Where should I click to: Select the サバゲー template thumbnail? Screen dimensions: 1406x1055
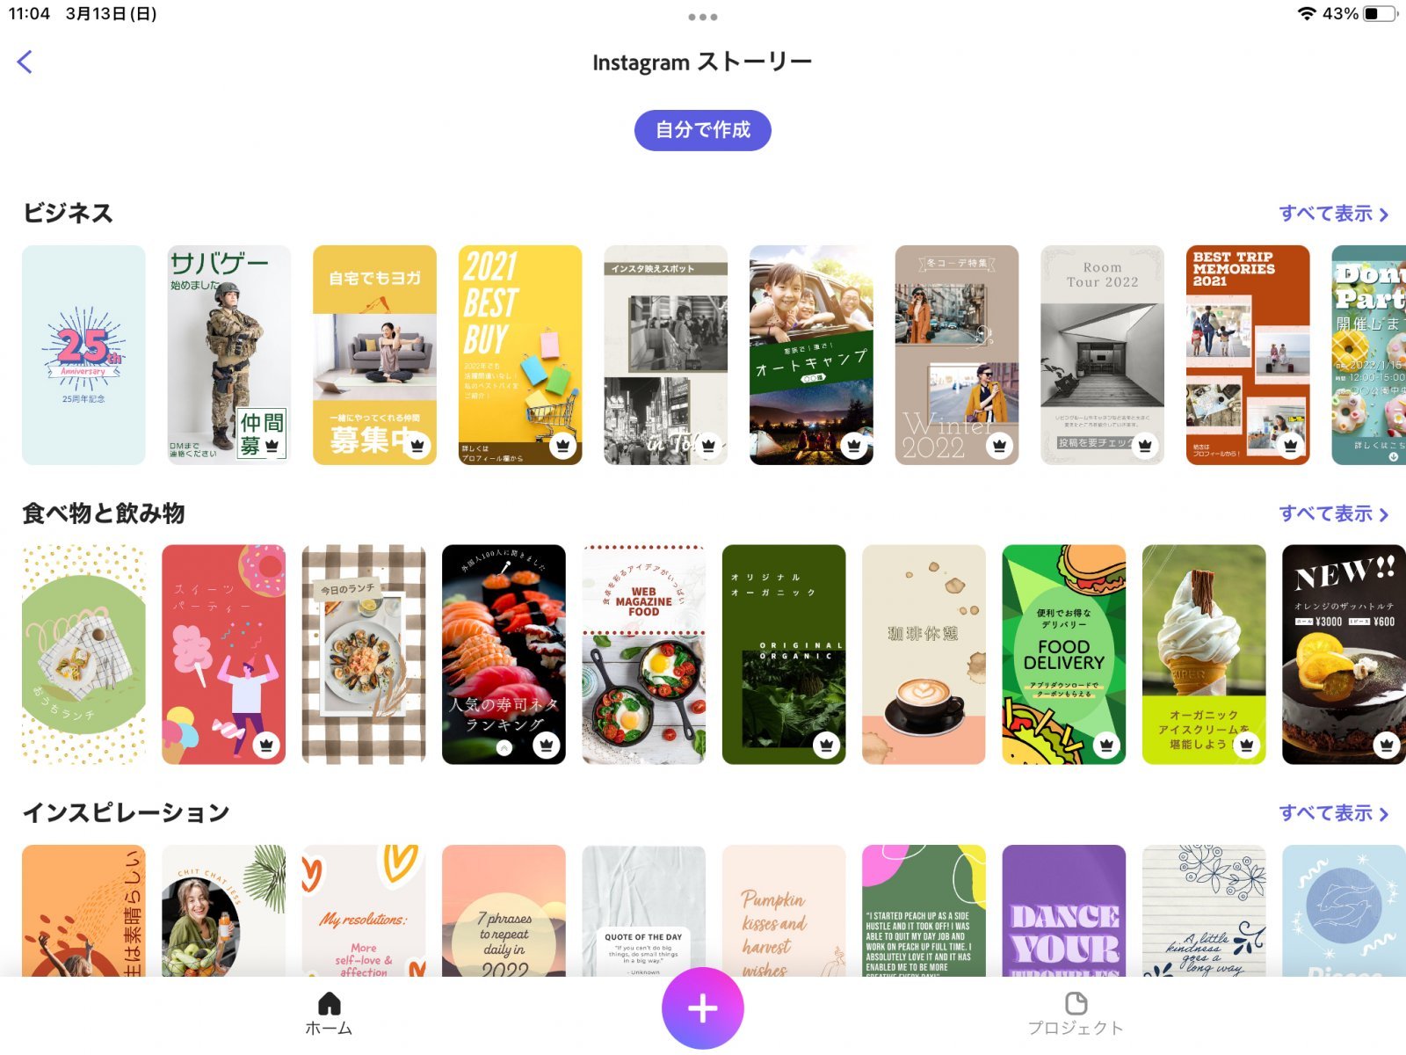[x=229, y=355]
